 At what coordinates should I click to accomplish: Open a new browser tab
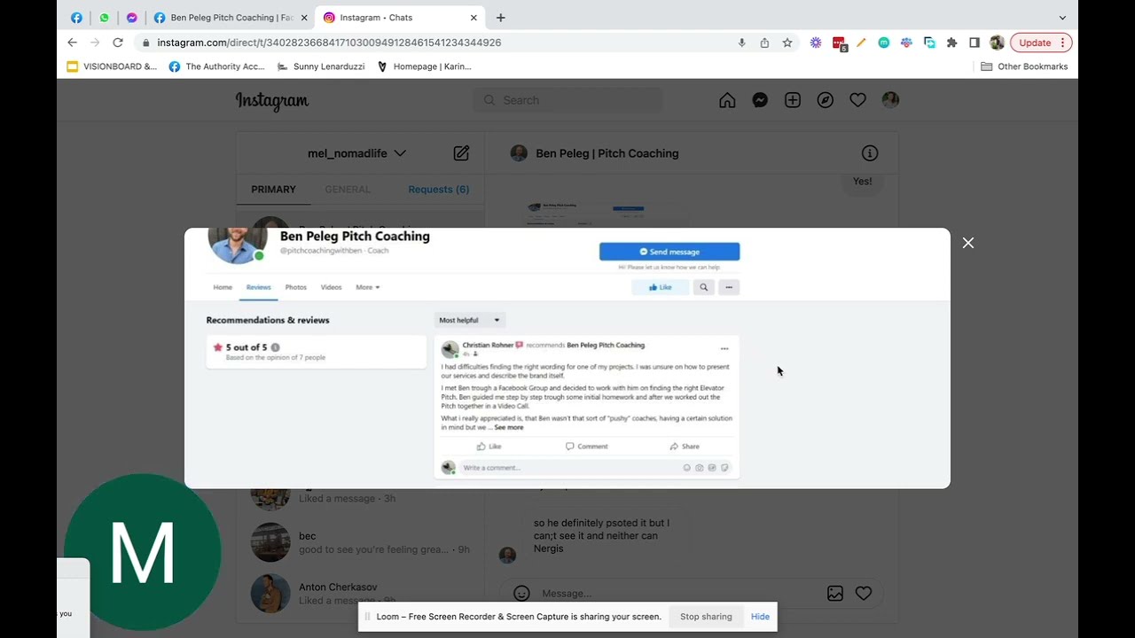pyautogui.click(x=500, y=18)
